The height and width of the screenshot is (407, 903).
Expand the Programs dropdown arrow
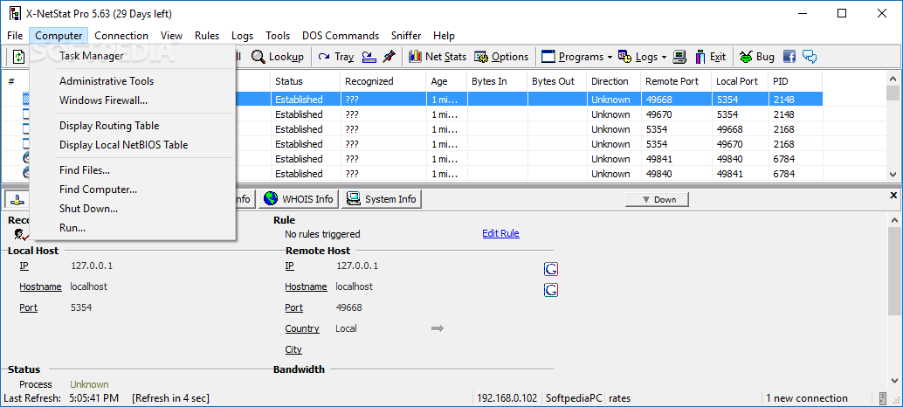click(x=610, y=57)
